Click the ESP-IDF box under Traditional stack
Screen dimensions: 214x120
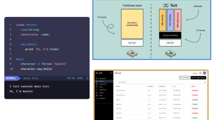click(132, 43)
